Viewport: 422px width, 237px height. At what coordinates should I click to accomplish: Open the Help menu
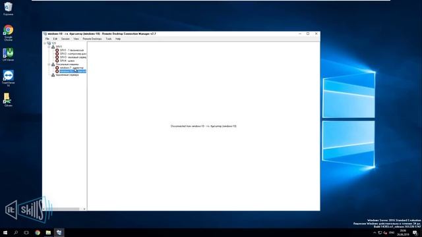tap(118, 39)
